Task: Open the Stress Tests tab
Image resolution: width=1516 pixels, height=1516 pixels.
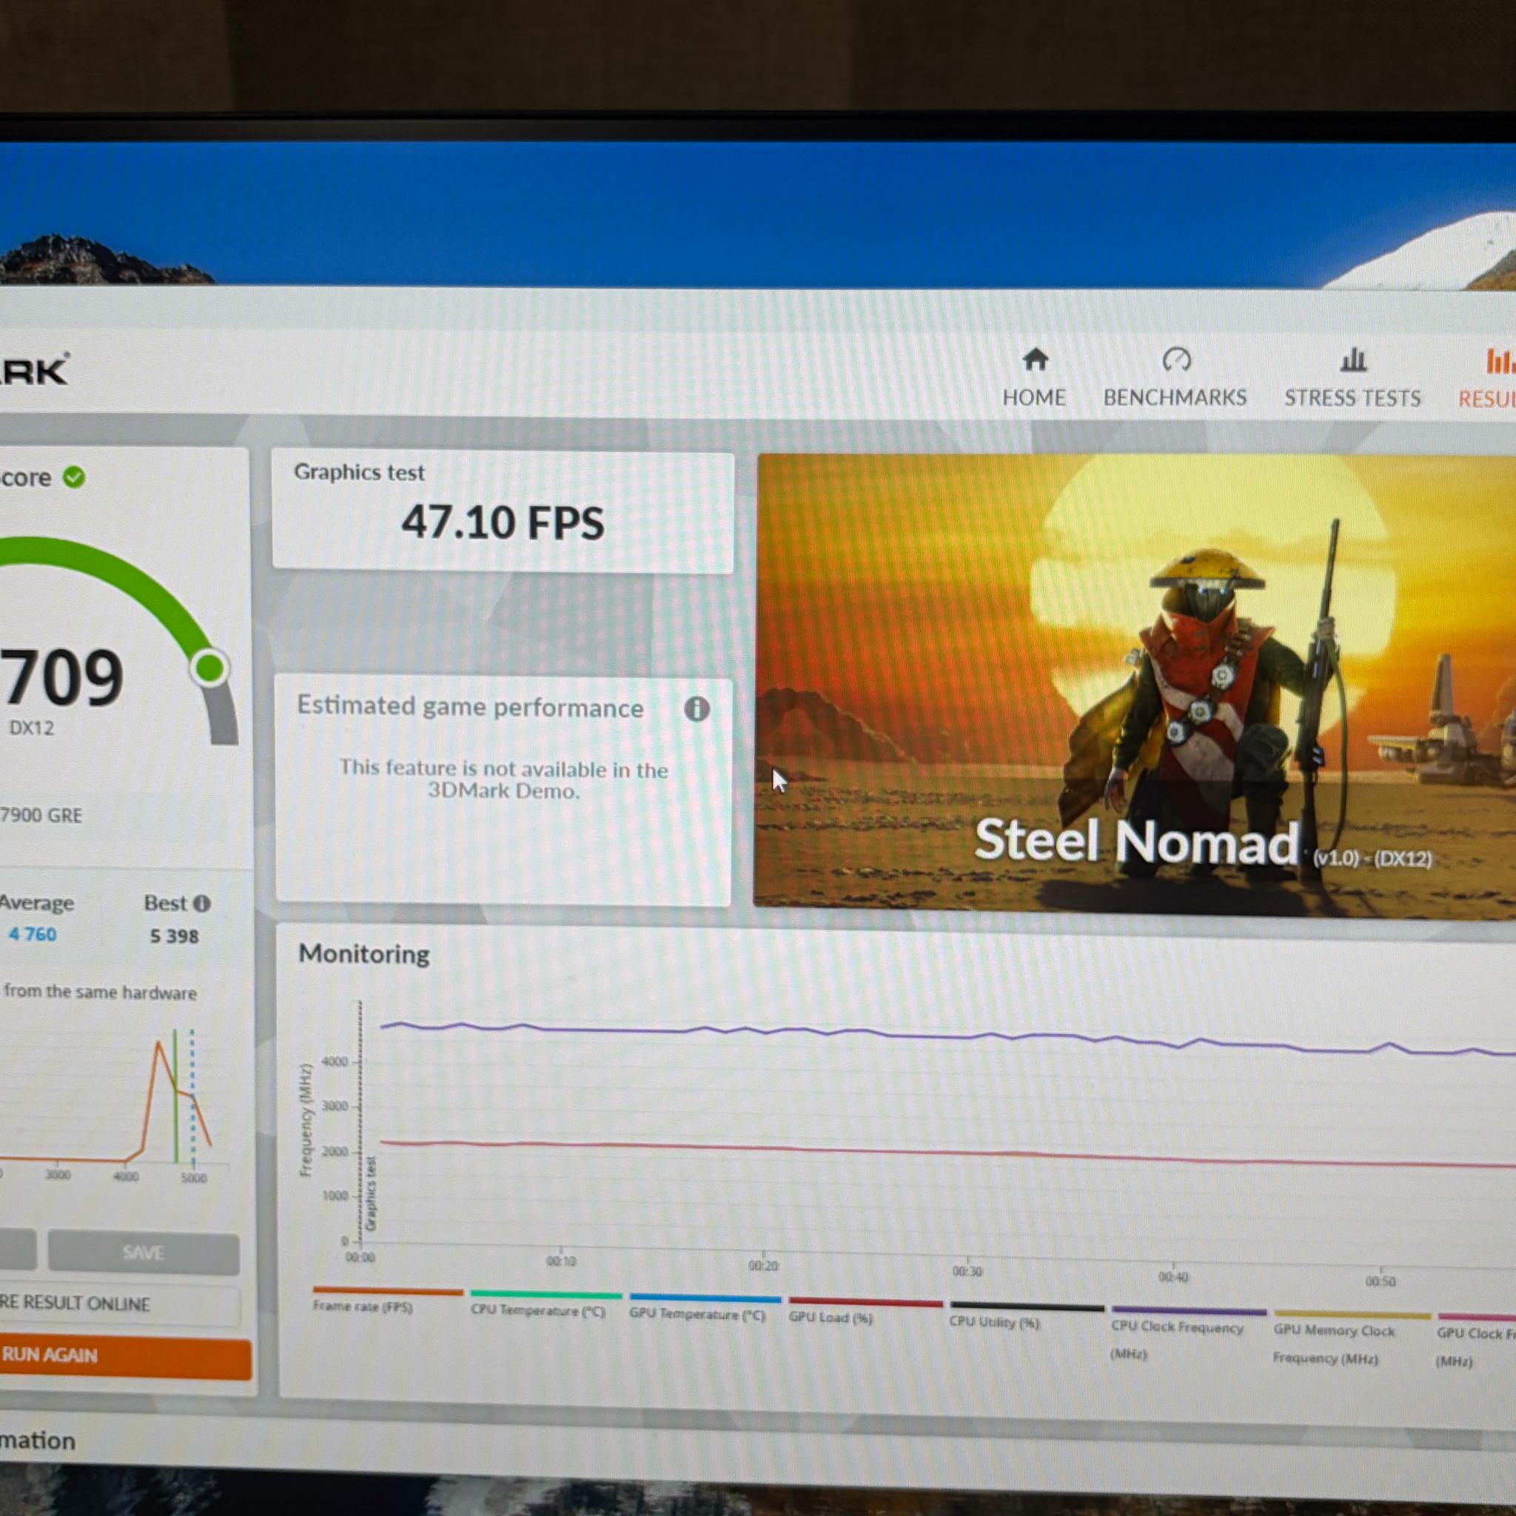Action: (x=1352, y=378)
